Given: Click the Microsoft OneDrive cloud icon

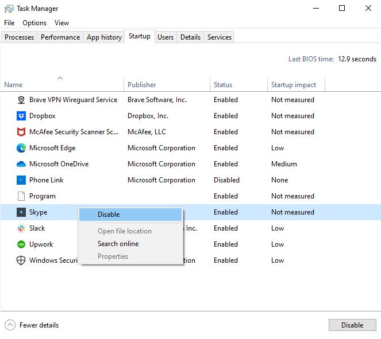Looking at the screenshot, I should click(x=21, y=164).
